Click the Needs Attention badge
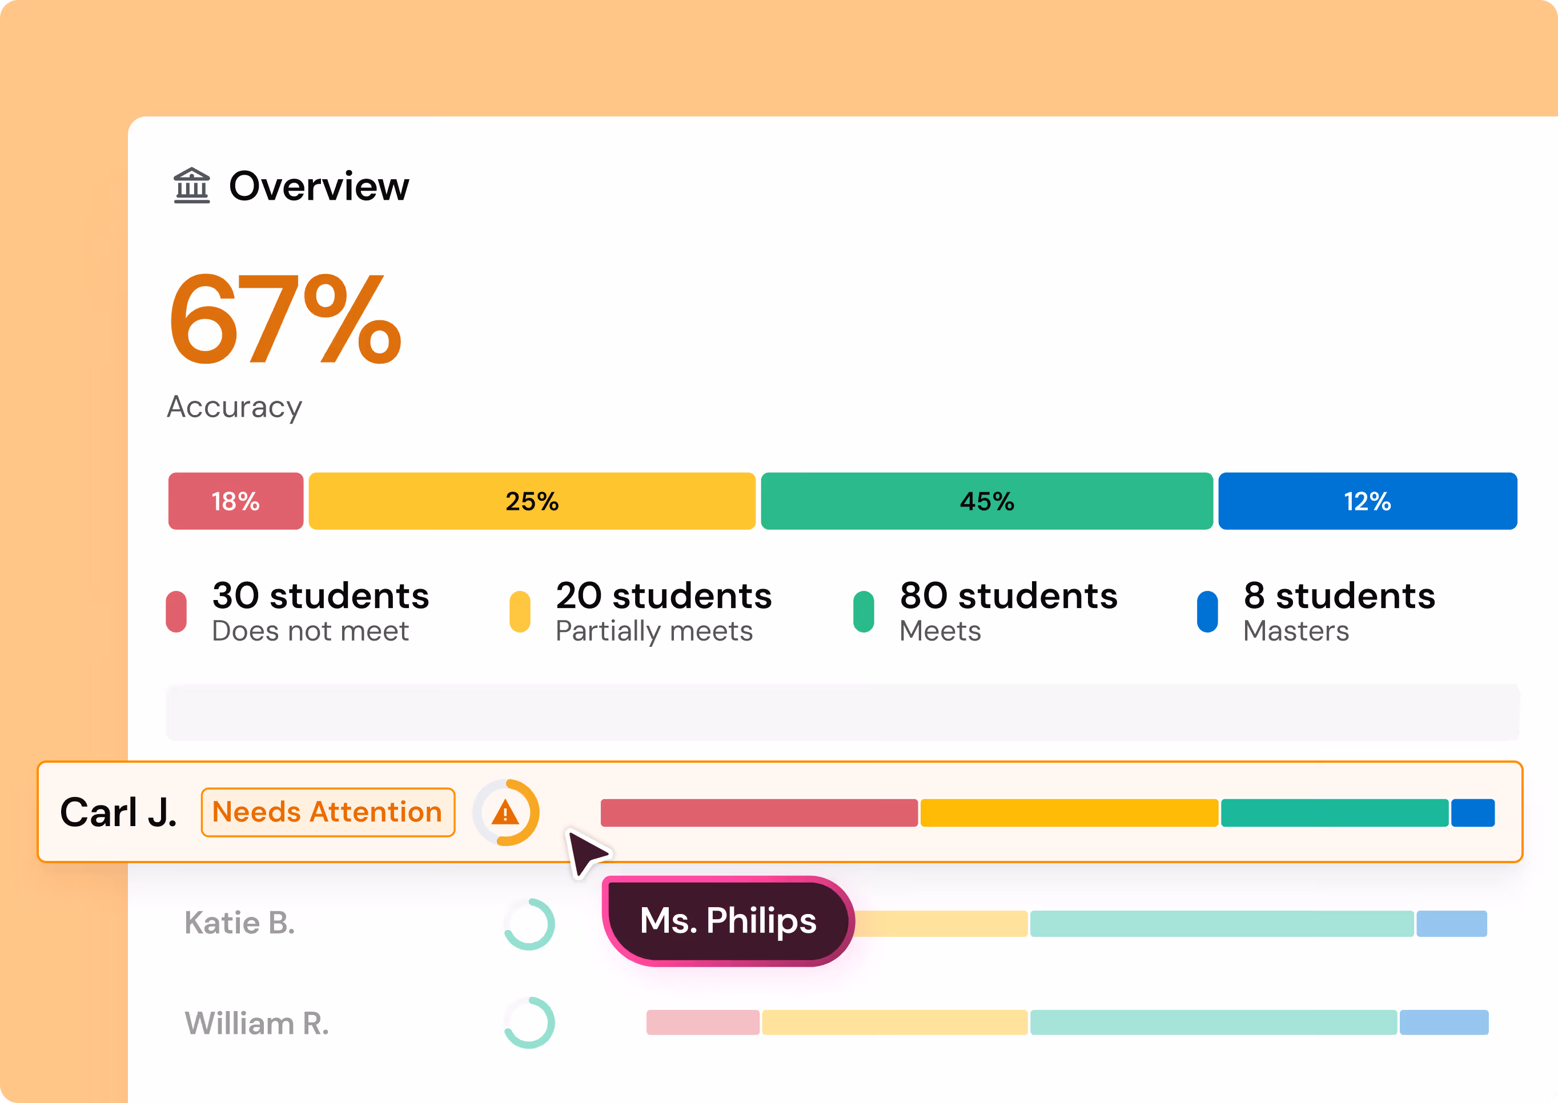This screenshot has width=1558, height=1103. pyautogui.click(x=328, y=812)
